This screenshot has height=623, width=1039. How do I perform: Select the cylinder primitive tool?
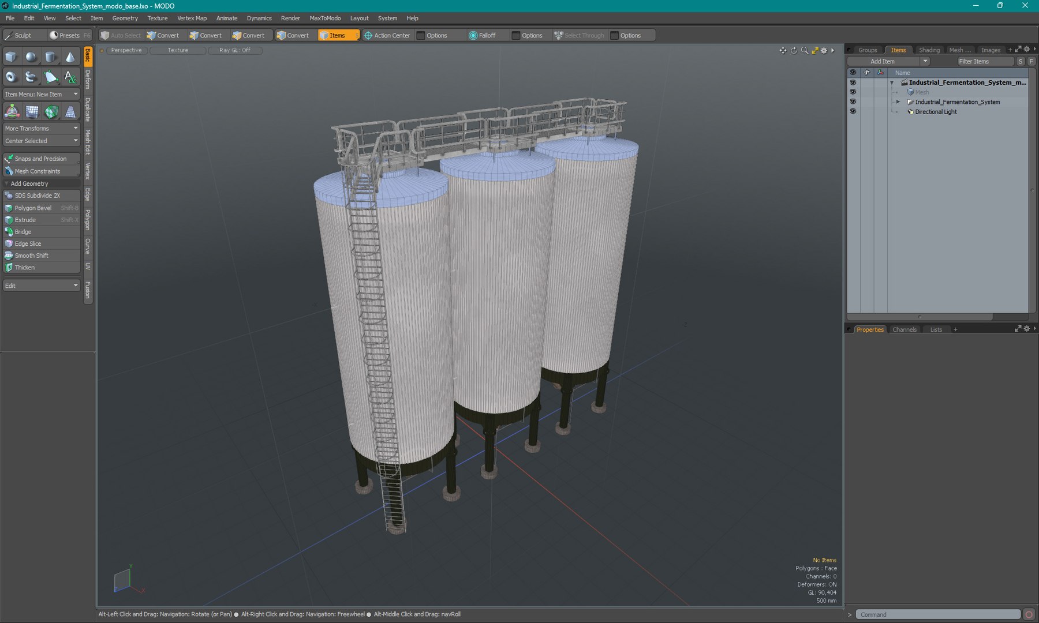click(x=50, y=57)
